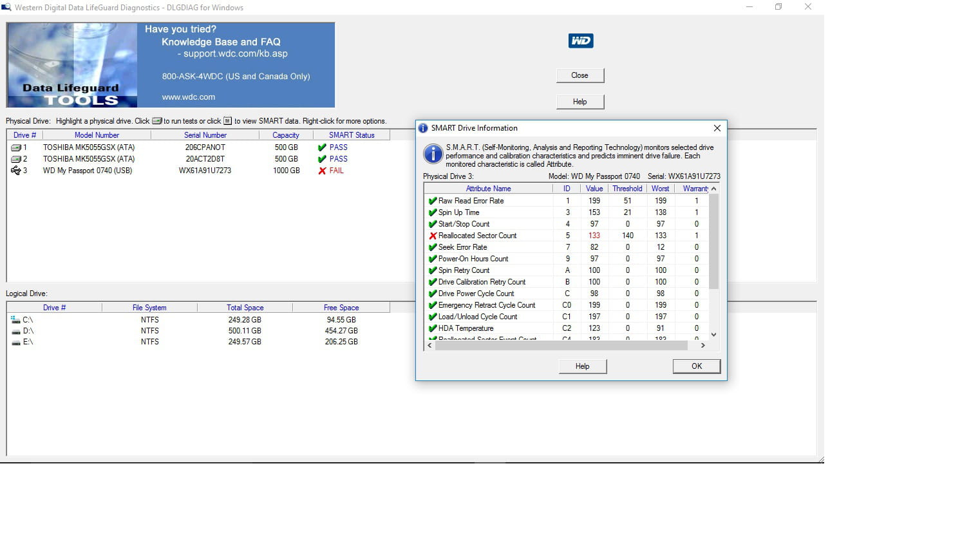This screenshot has width=971, height=551.
Task: Select the Drive Calibration Retry Count row
Action: (x=567, y=282)
